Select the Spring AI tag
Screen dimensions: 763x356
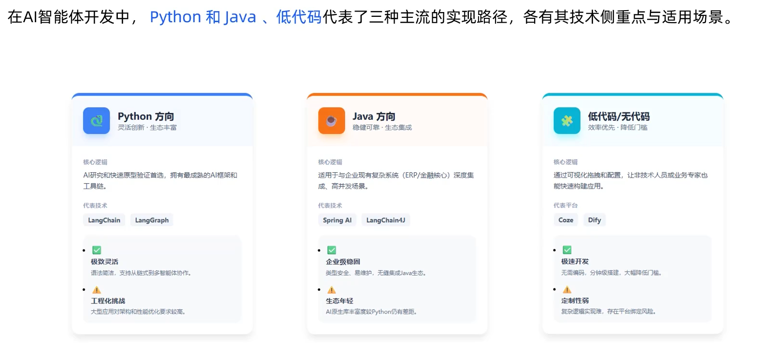click(x=337, y=220)
